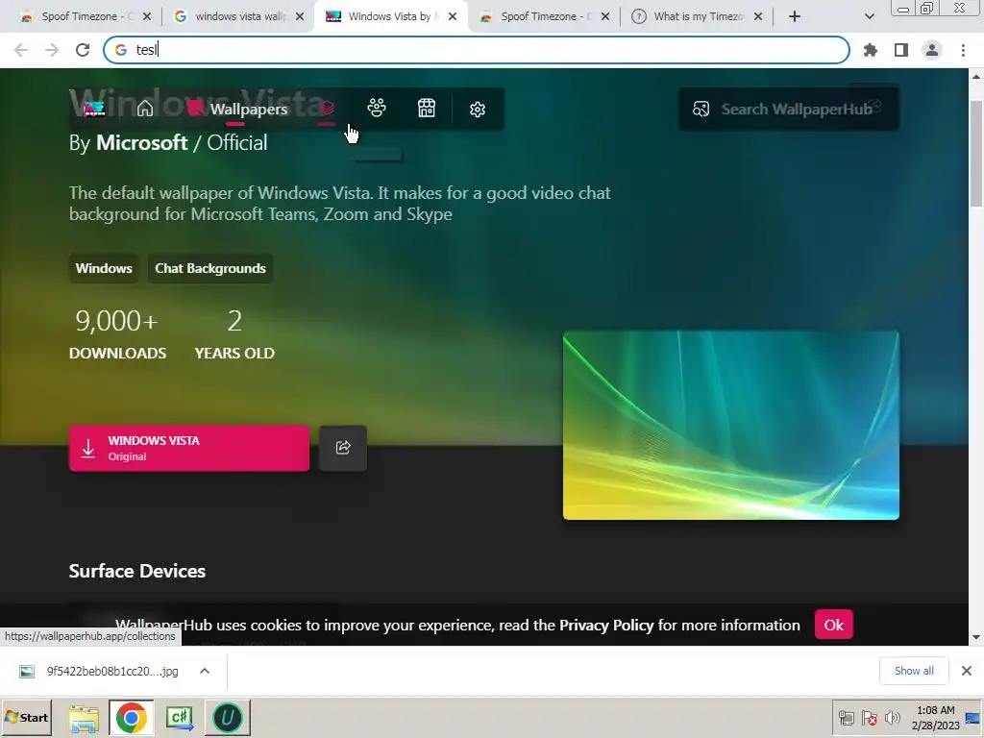Download Windows Vista Original wallpaper
Image resolution: width=984 pixels, height=738 pixels.
click(189, 448)
